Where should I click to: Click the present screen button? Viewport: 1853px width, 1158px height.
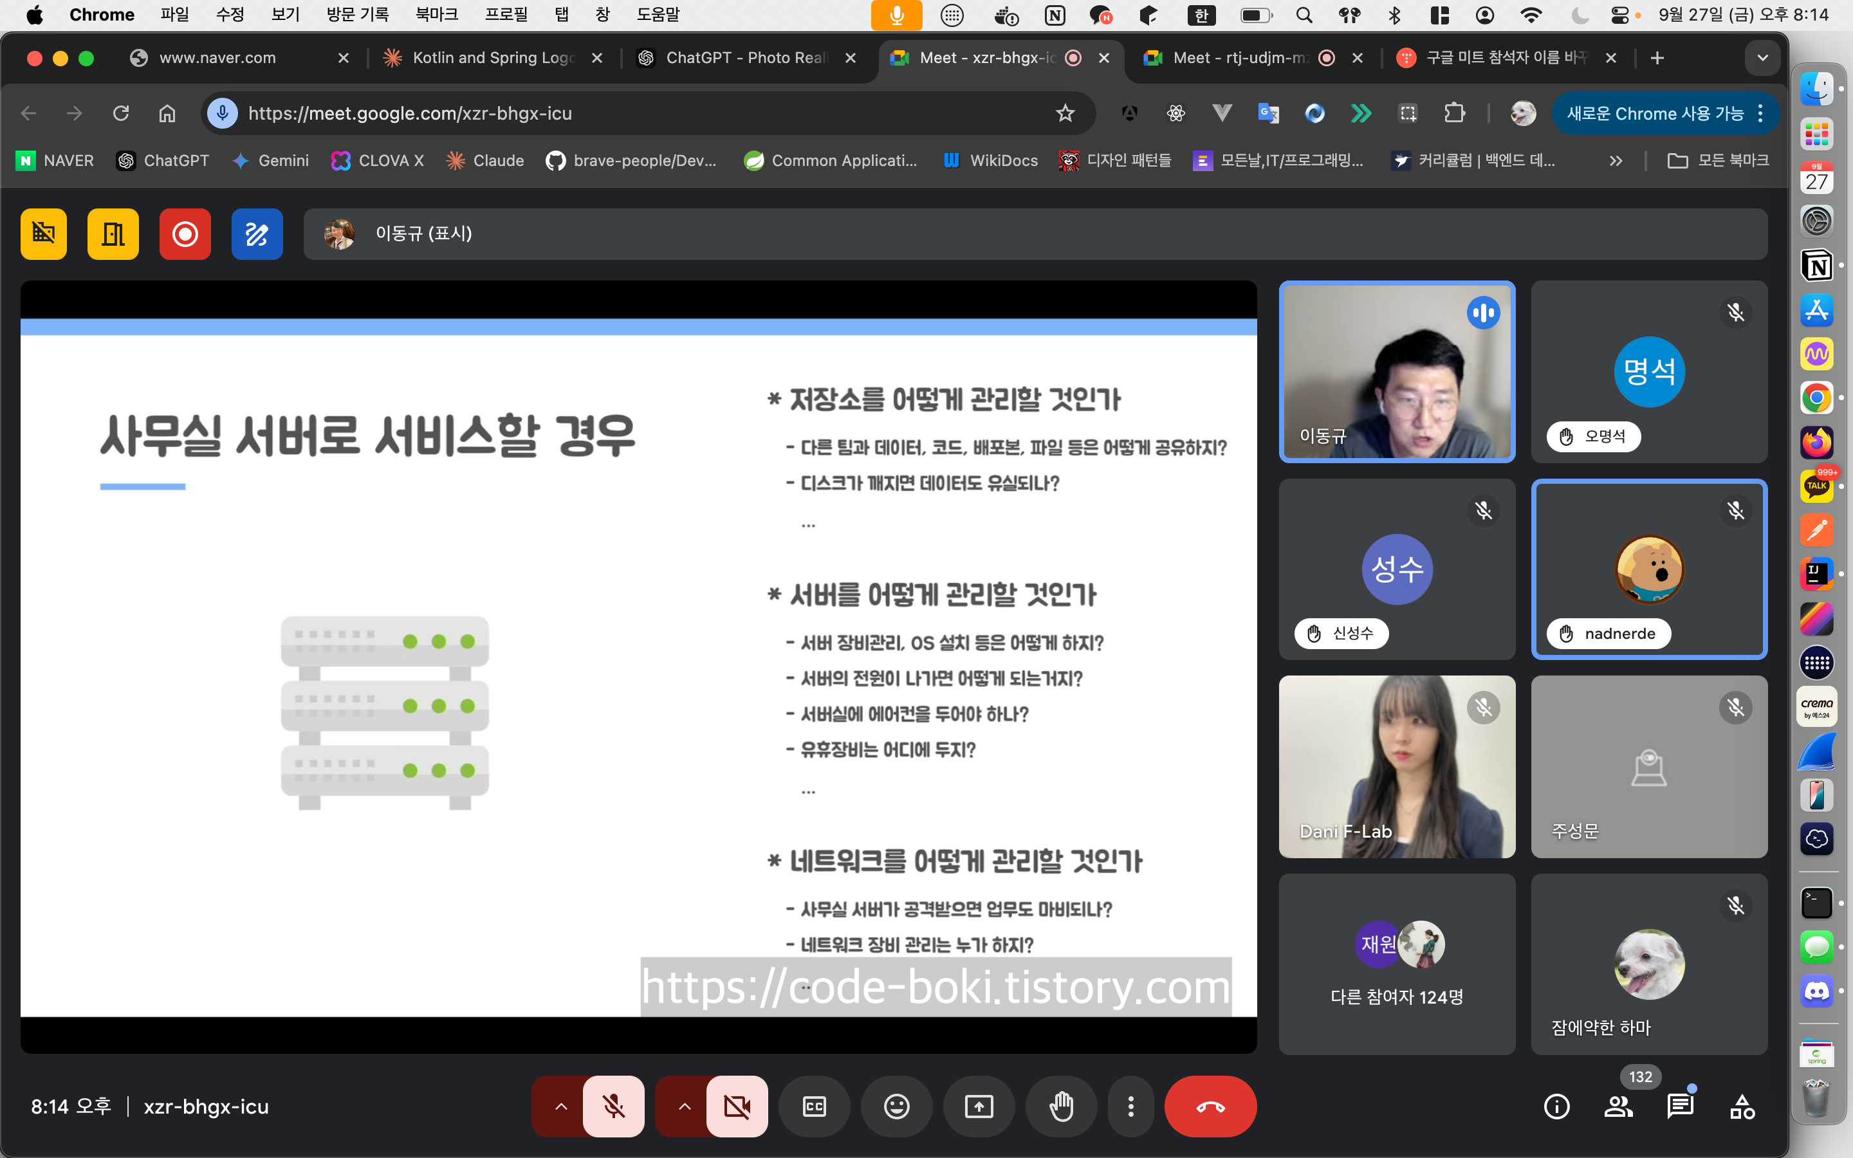(x=979, y=1106)
